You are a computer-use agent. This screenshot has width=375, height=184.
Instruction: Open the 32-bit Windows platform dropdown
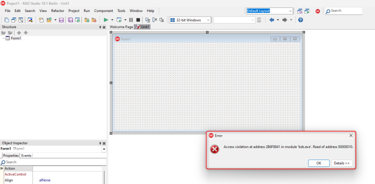click(x=190, y=20)
